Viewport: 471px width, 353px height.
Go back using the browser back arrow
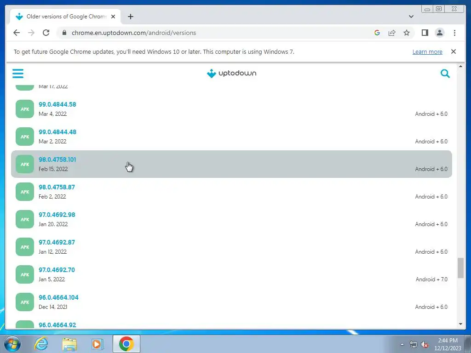point(17,33)
